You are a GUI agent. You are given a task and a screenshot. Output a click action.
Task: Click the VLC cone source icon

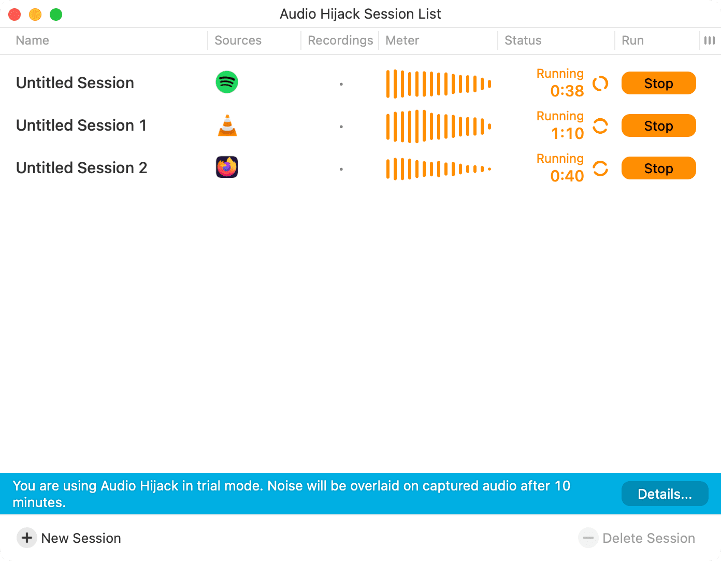[x=227, y=125]
